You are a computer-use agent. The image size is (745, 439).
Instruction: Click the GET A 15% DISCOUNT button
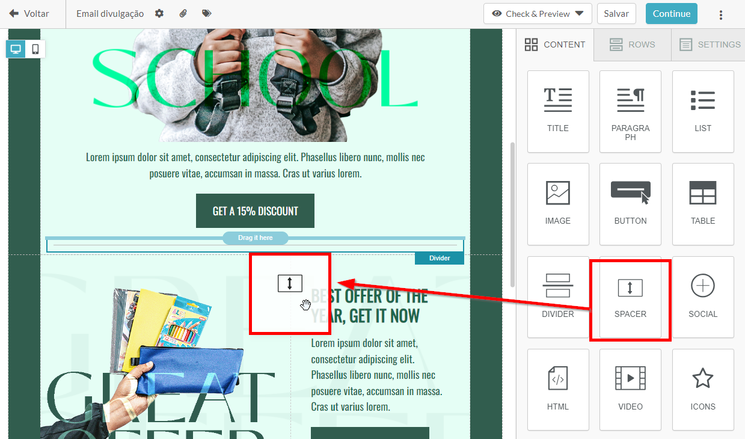coord(255,211)
